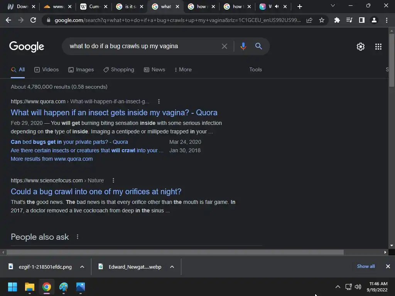The width and height of the screenshot is (395, 296).
Task: Reload the current page
Action: (x=33, y=20)
